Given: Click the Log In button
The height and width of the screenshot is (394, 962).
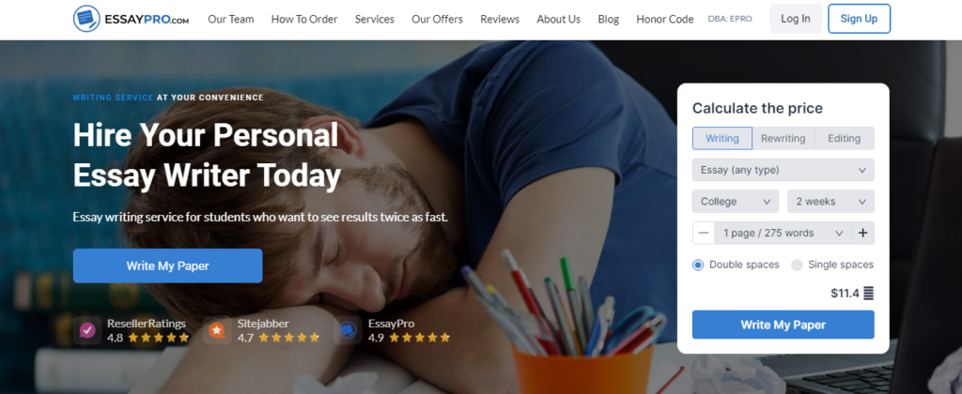Looking at the screenshot, I should pos(796,19).
